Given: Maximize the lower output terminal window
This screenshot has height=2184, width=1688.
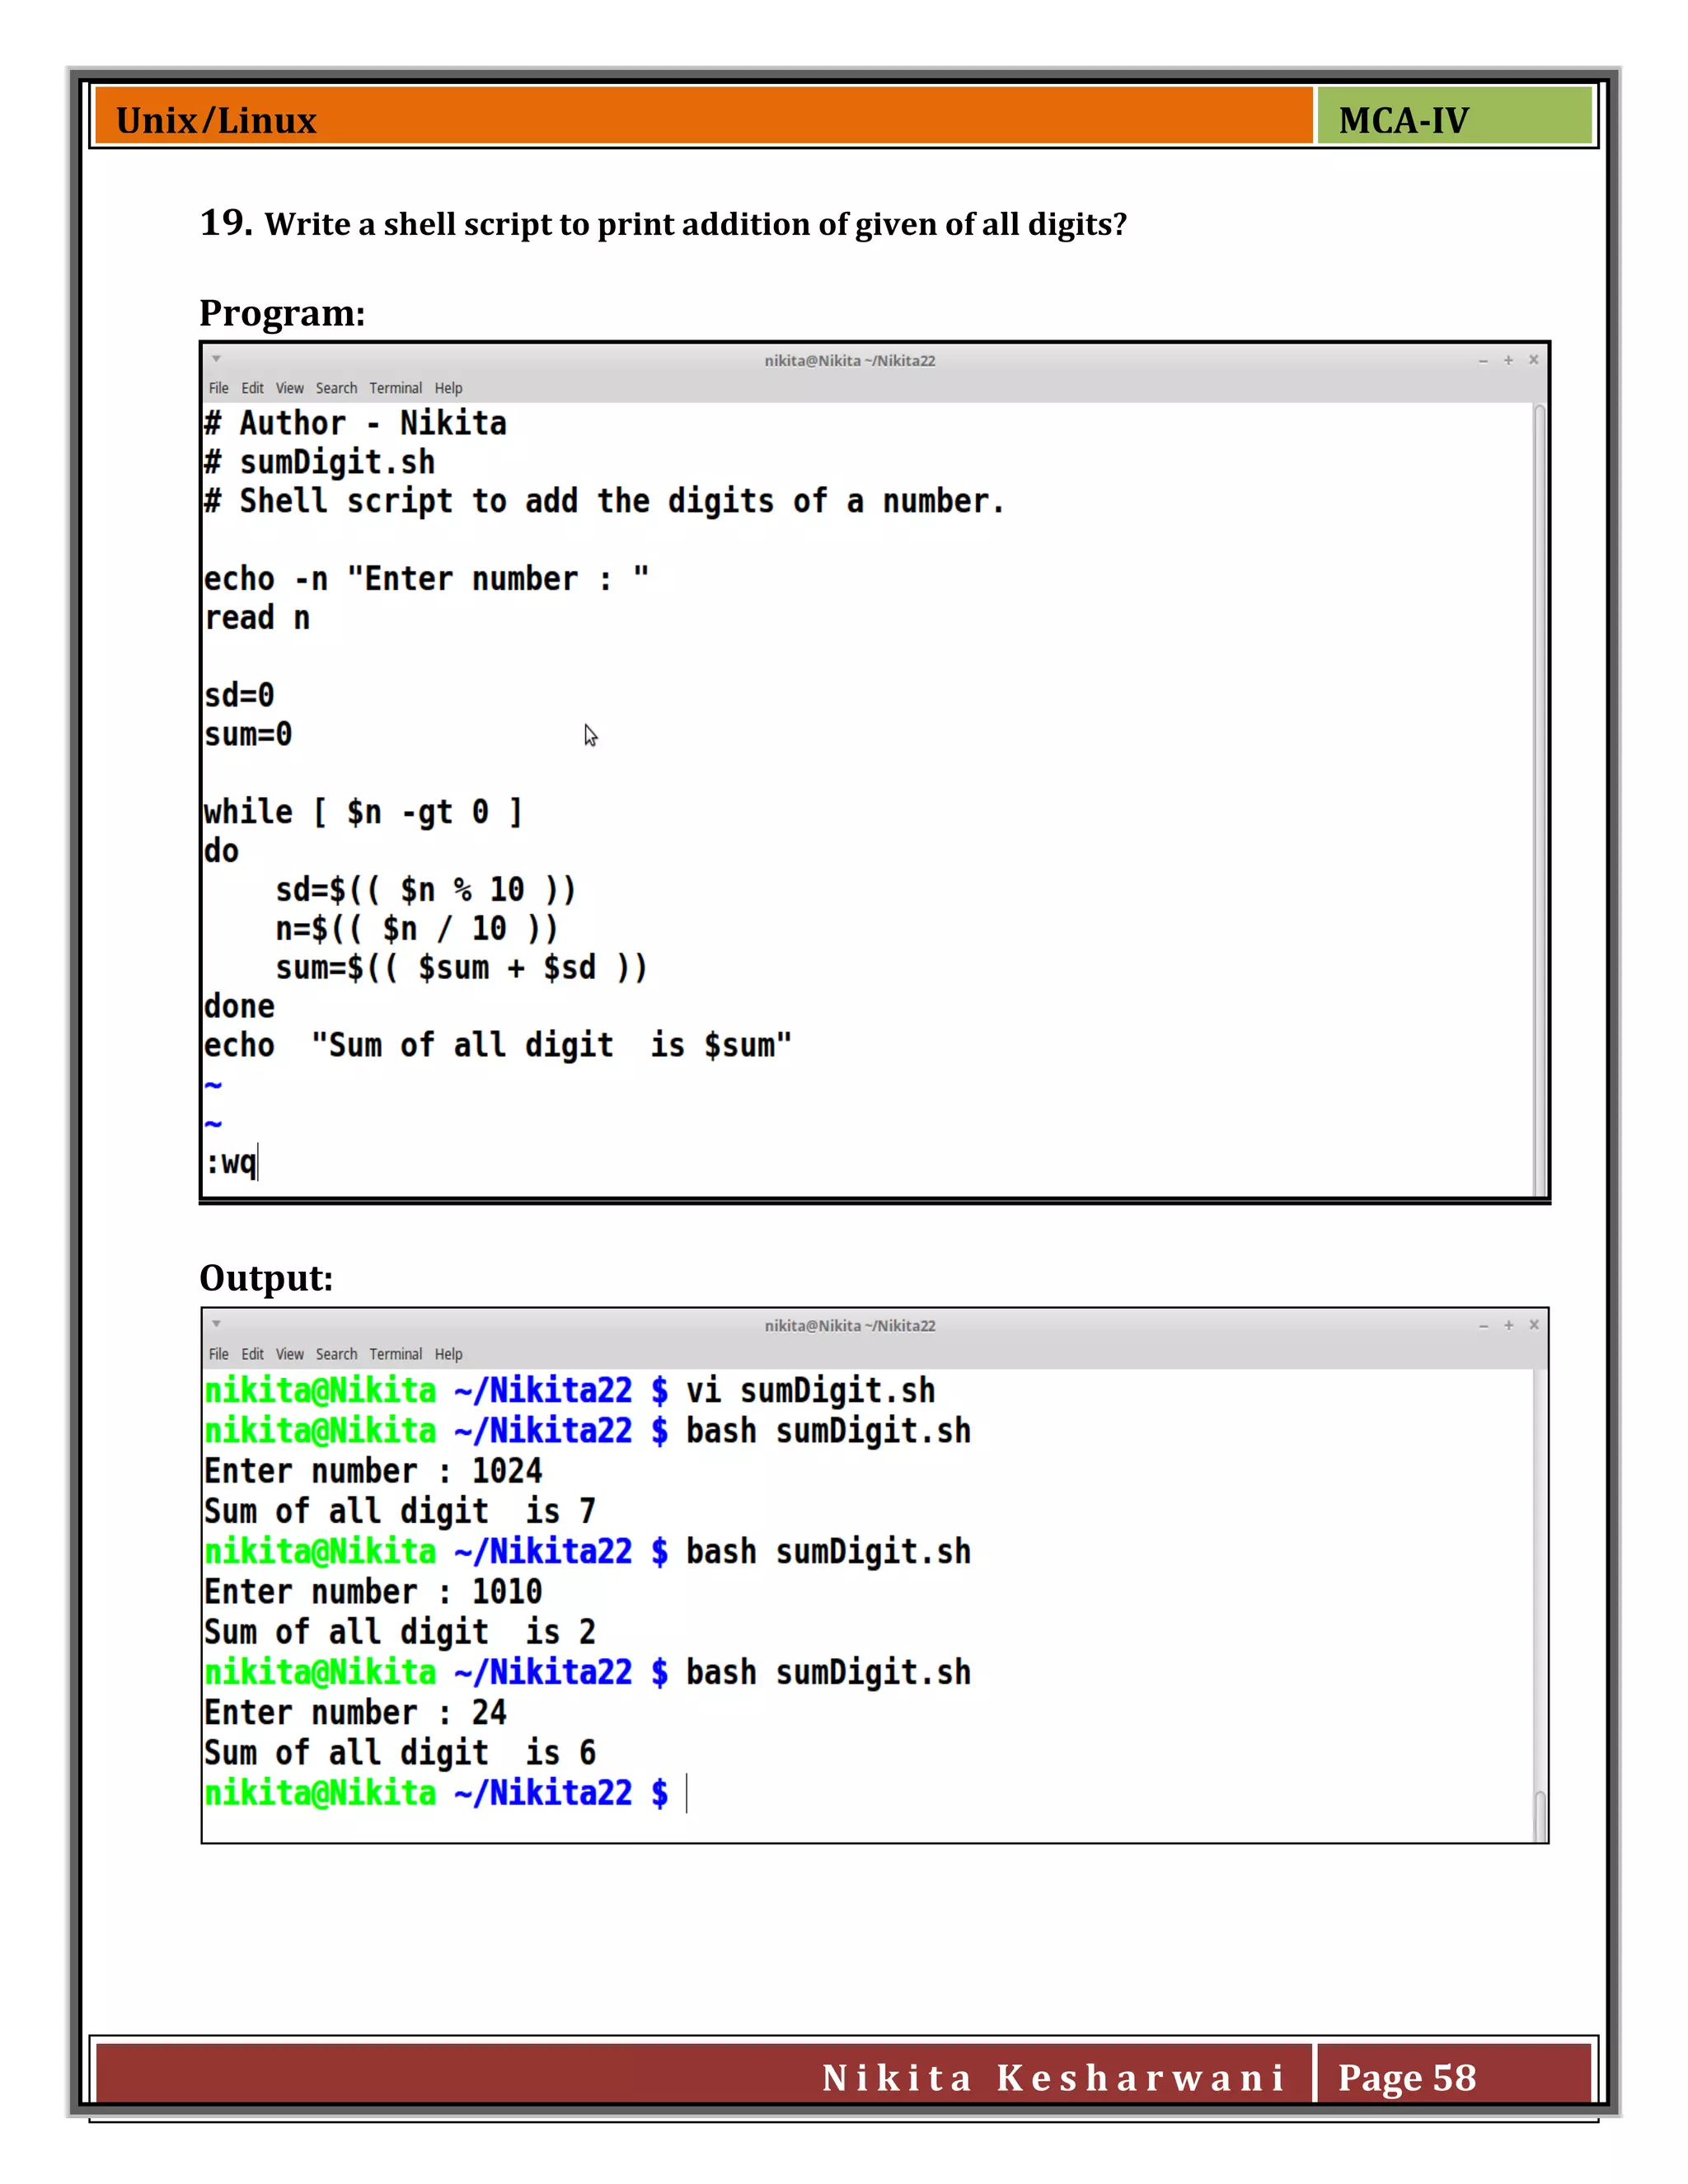Looking at the screenshot, I should [x=1508, y=1325].
